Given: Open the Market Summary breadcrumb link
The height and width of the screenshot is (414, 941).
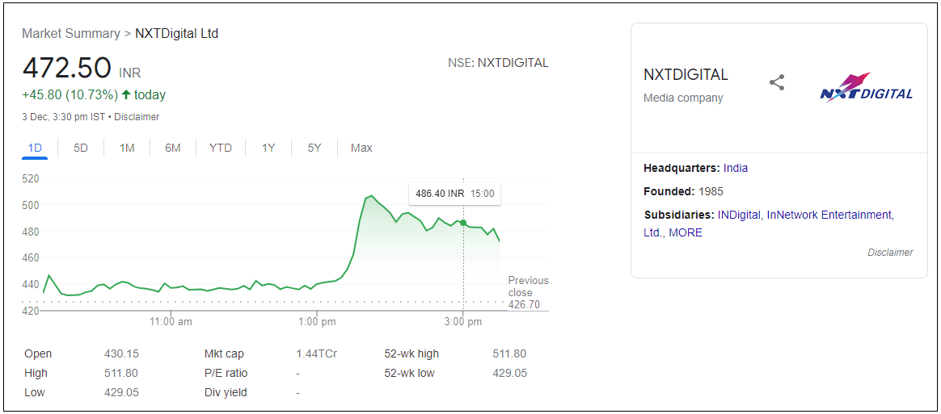Looking at the screenshot, I should click(x=71, y=34).
